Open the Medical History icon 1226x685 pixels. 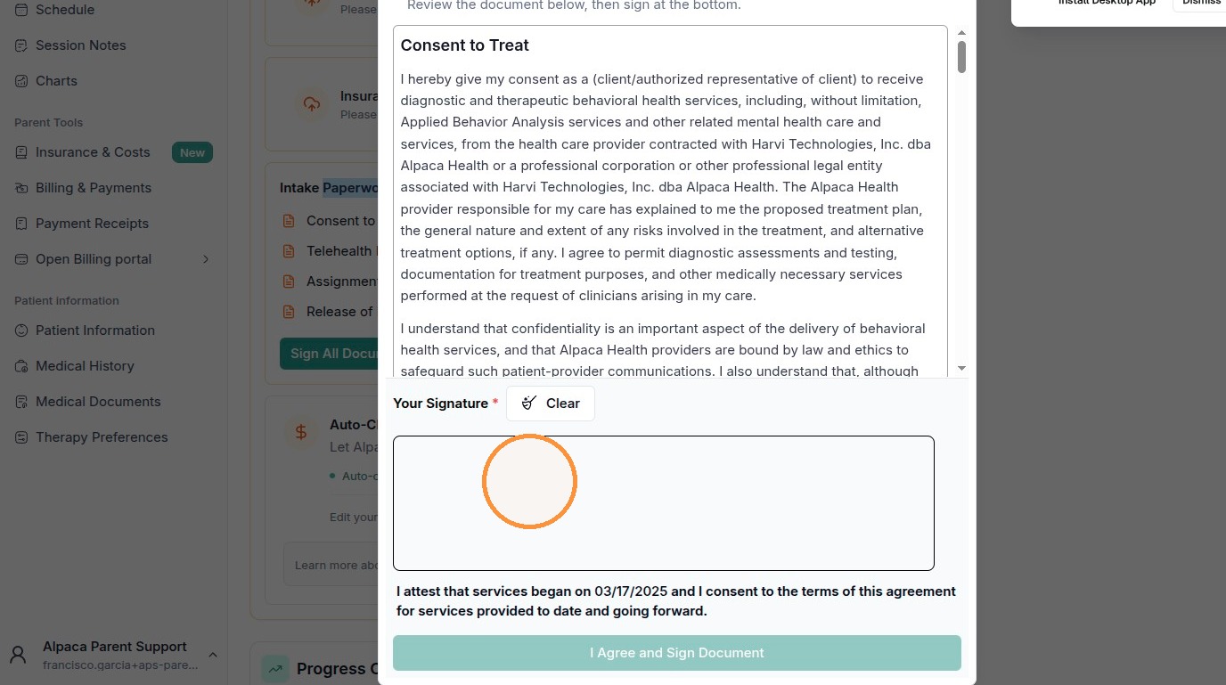[21, 366]
